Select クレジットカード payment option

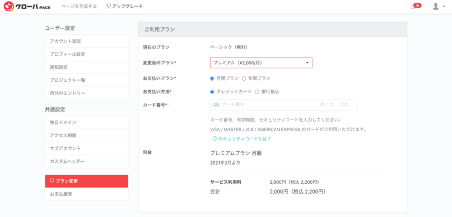click(212, 92)
